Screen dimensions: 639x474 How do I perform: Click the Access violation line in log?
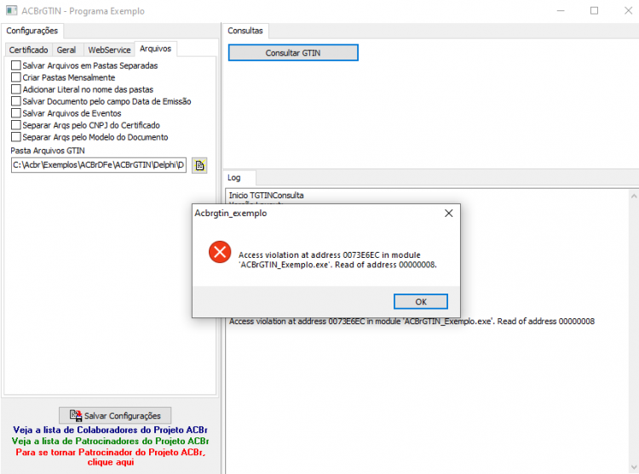(x=412, y=322)
